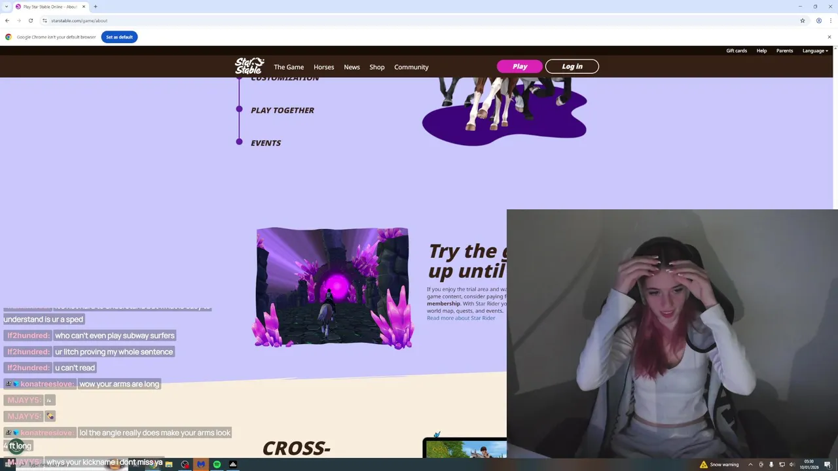
Task: Select the Play Together section
Action: 282,110
